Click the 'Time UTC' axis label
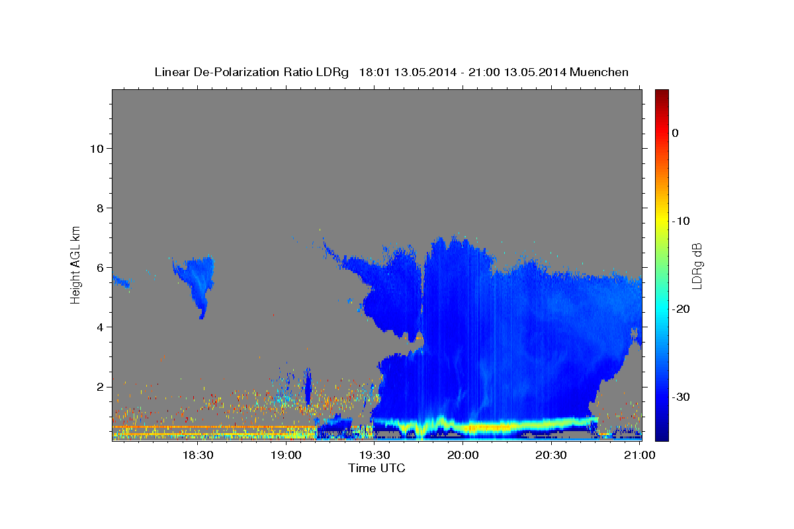794x529 pixels. [376, 468]
